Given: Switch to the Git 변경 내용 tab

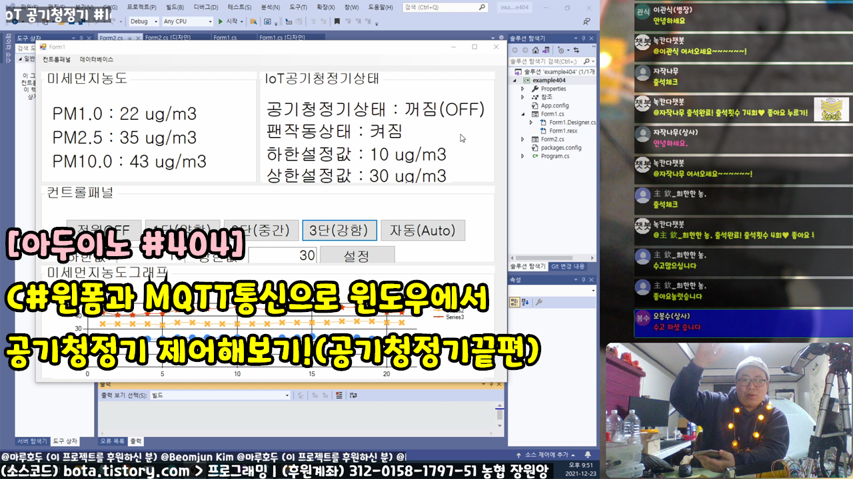Looking at the screenshot, I should (568, 266).
